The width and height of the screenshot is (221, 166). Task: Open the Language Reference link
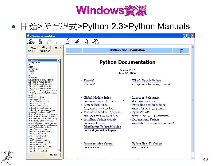pyautogui.click(x=145, y=97)
